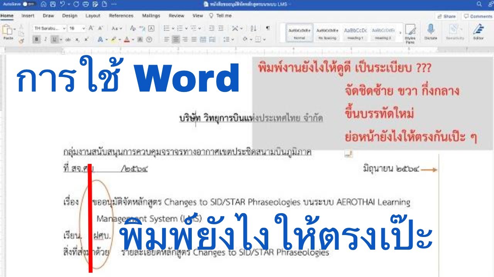
Task: Click the Sort A-Z icon
Action: click(x=254, y=28)
